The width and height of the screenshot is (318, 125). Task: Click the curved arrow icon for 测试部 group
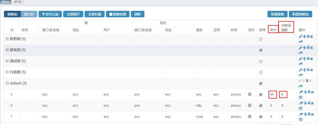[301, 64]
